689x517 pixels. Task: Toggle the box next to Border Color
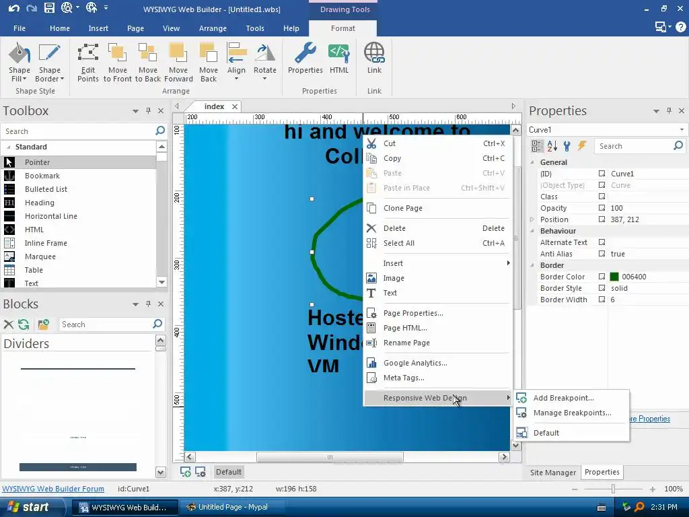coord(602,277)
